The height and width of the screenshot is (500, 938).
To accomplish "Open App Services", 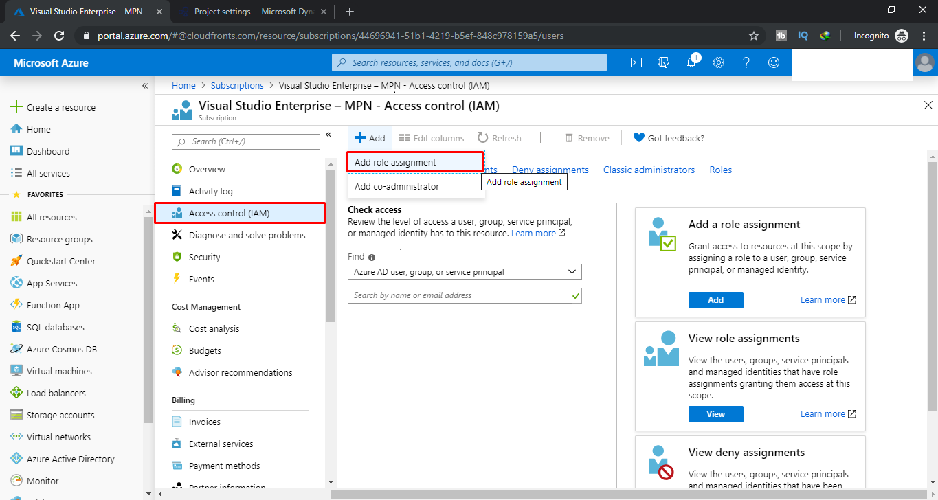I will (44, 283).
